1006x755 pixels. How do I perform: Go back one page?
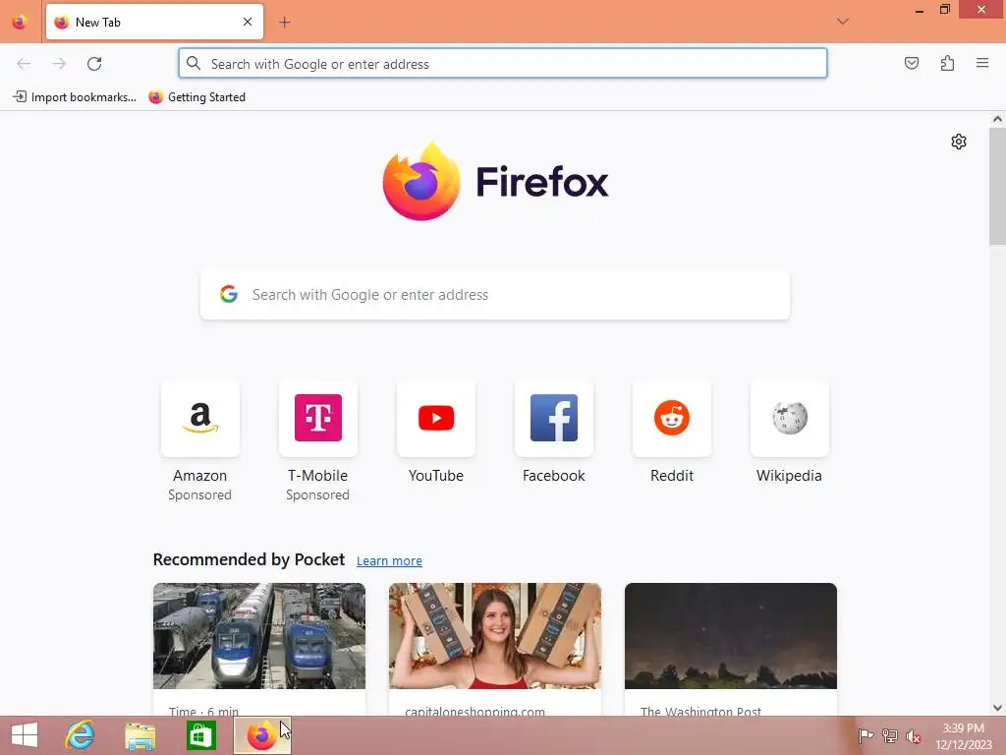tap(24, 64)
